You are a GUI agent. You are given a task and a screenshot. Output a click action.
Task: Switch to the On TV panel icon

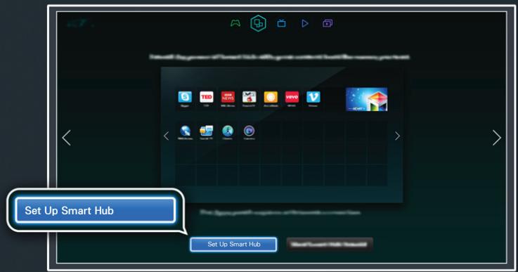tap(281, 23)
